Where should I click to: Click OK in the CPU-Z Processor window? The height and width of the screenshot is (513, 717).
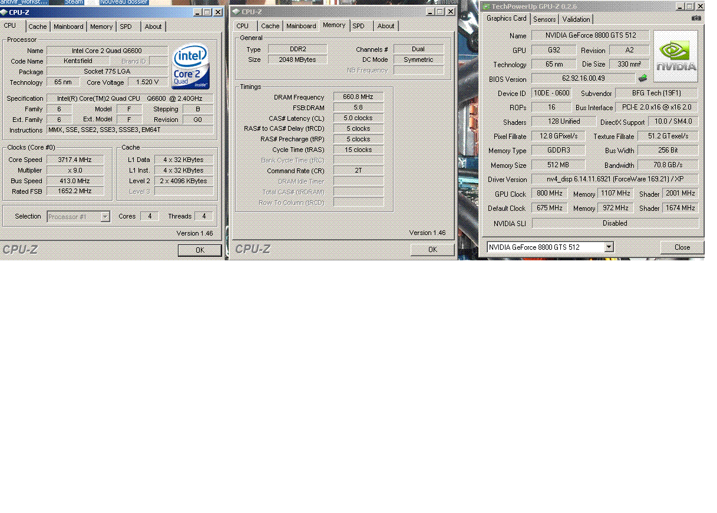200,250
